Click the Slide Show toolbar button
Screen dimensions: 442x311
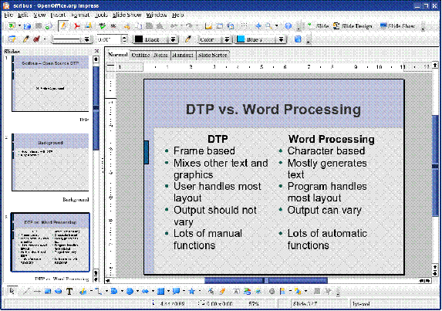click(397, 26)
